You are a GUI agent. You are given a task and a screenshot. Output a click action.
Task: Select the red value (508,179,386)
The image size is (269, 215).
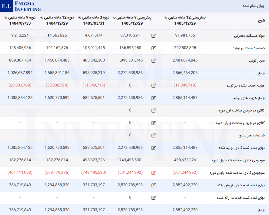tap(57, 173)
